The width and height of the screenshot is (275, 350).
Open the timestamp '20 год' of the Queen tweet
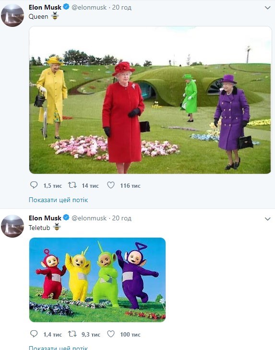coord(121,7)
